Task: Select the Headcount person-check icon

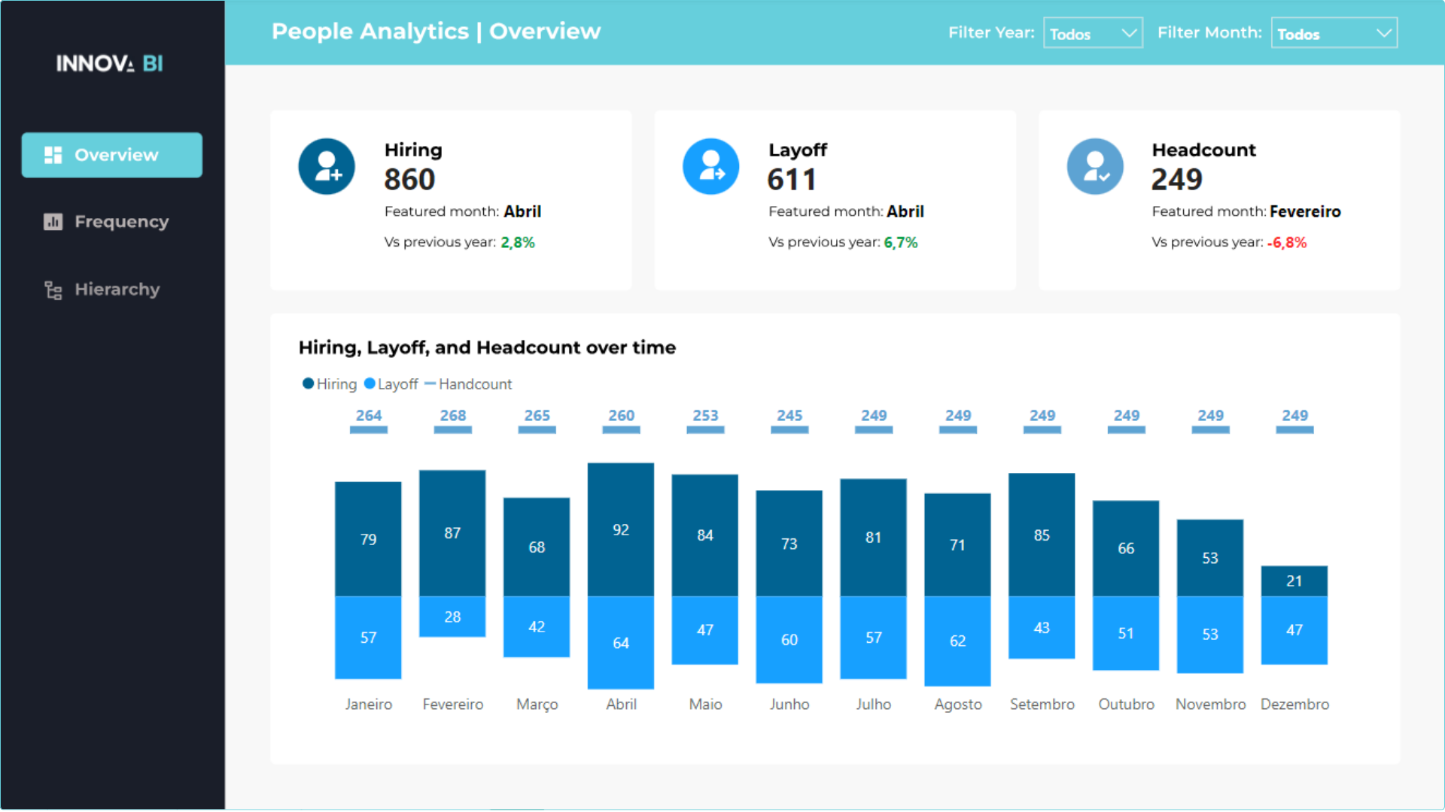Action: (1095, 166)
